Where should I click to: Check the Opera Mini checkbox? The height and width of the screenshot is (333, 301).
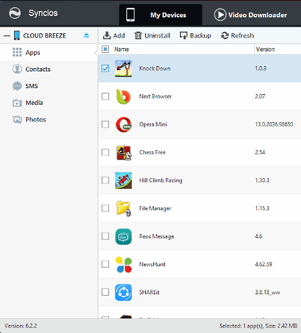click(x=105, y=124)
